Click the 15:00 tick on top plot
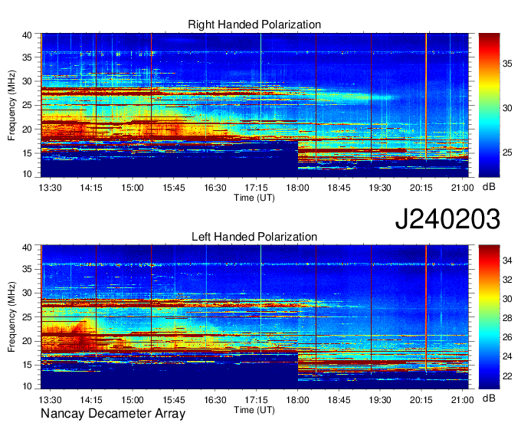This screenshot has height=423, width=521. click(x=133, y=188)
